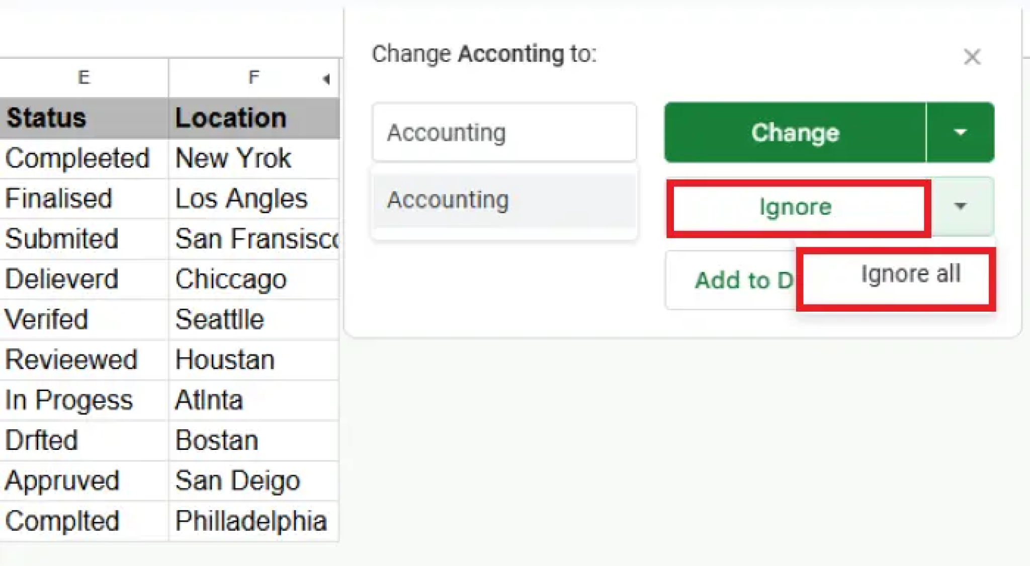Screen dimensions: 1030x566
Task: Open the Change button dropdown arrow
Action: [x=960, y=133]
